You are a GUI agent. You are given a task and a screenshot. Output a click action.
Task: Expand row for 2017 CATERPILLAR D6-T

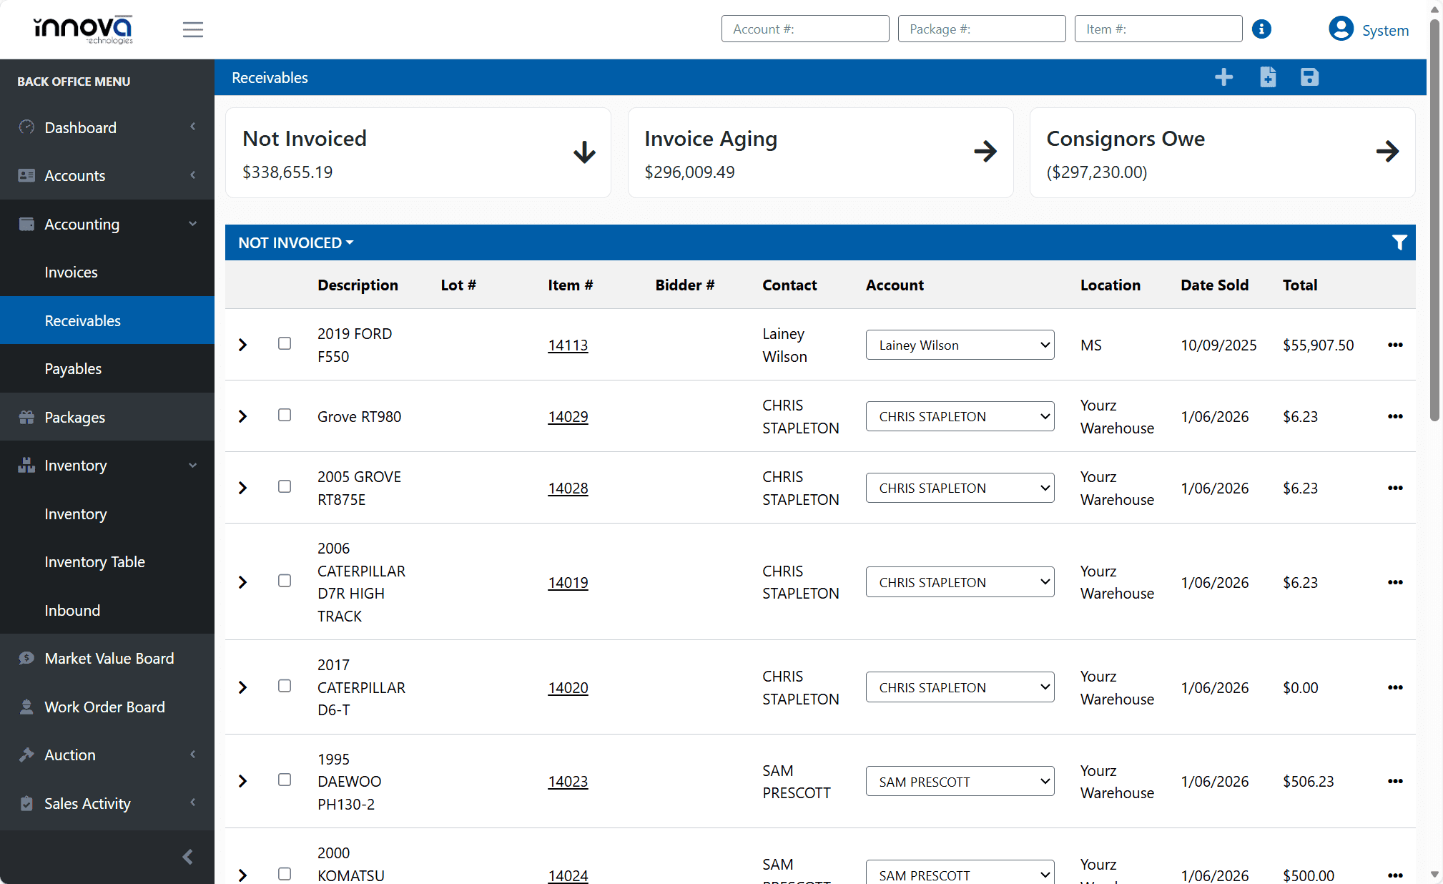pyautogui.click(x=243, y=687)
